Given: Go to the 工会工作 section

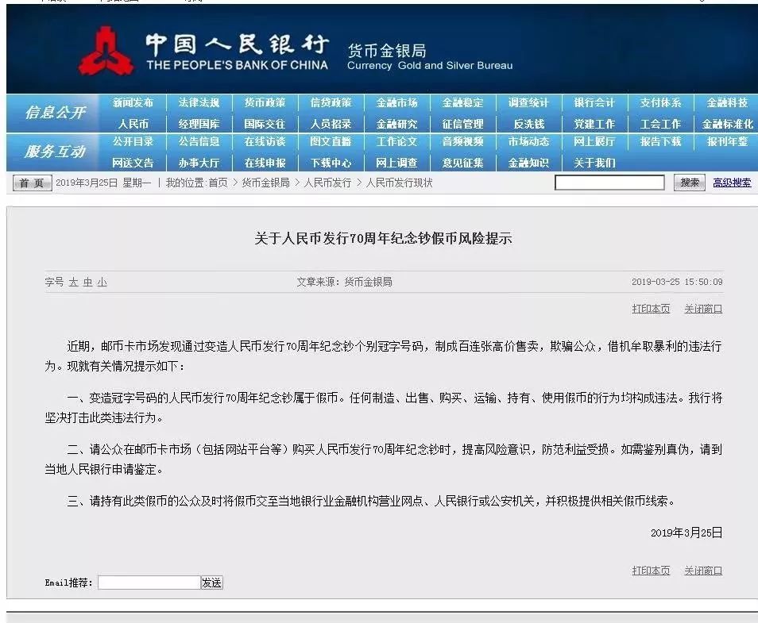Looking at the screenshot, I should [660, 124].
